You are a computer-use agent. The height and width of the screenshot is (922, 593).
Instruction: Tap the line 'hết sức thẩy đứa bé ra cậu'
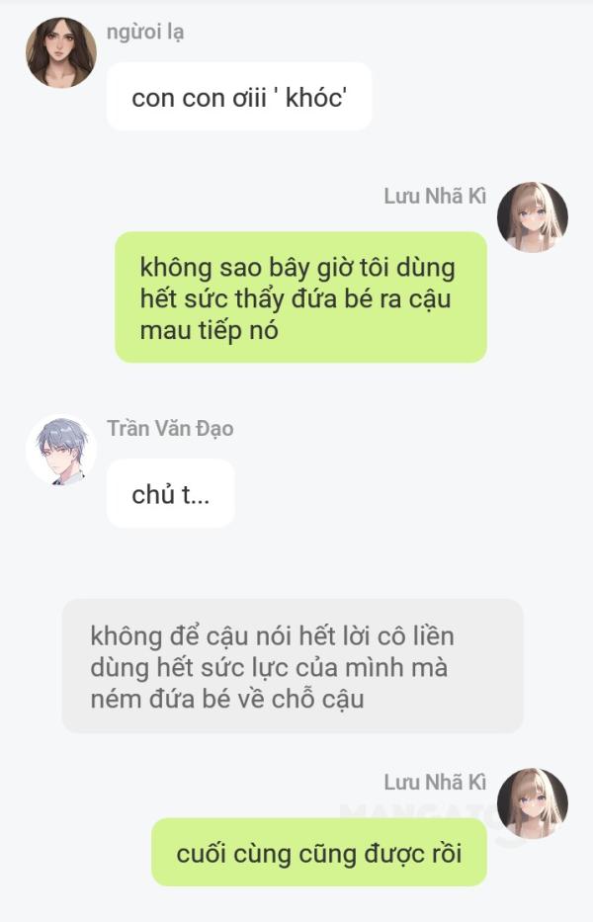coord(296,298)
